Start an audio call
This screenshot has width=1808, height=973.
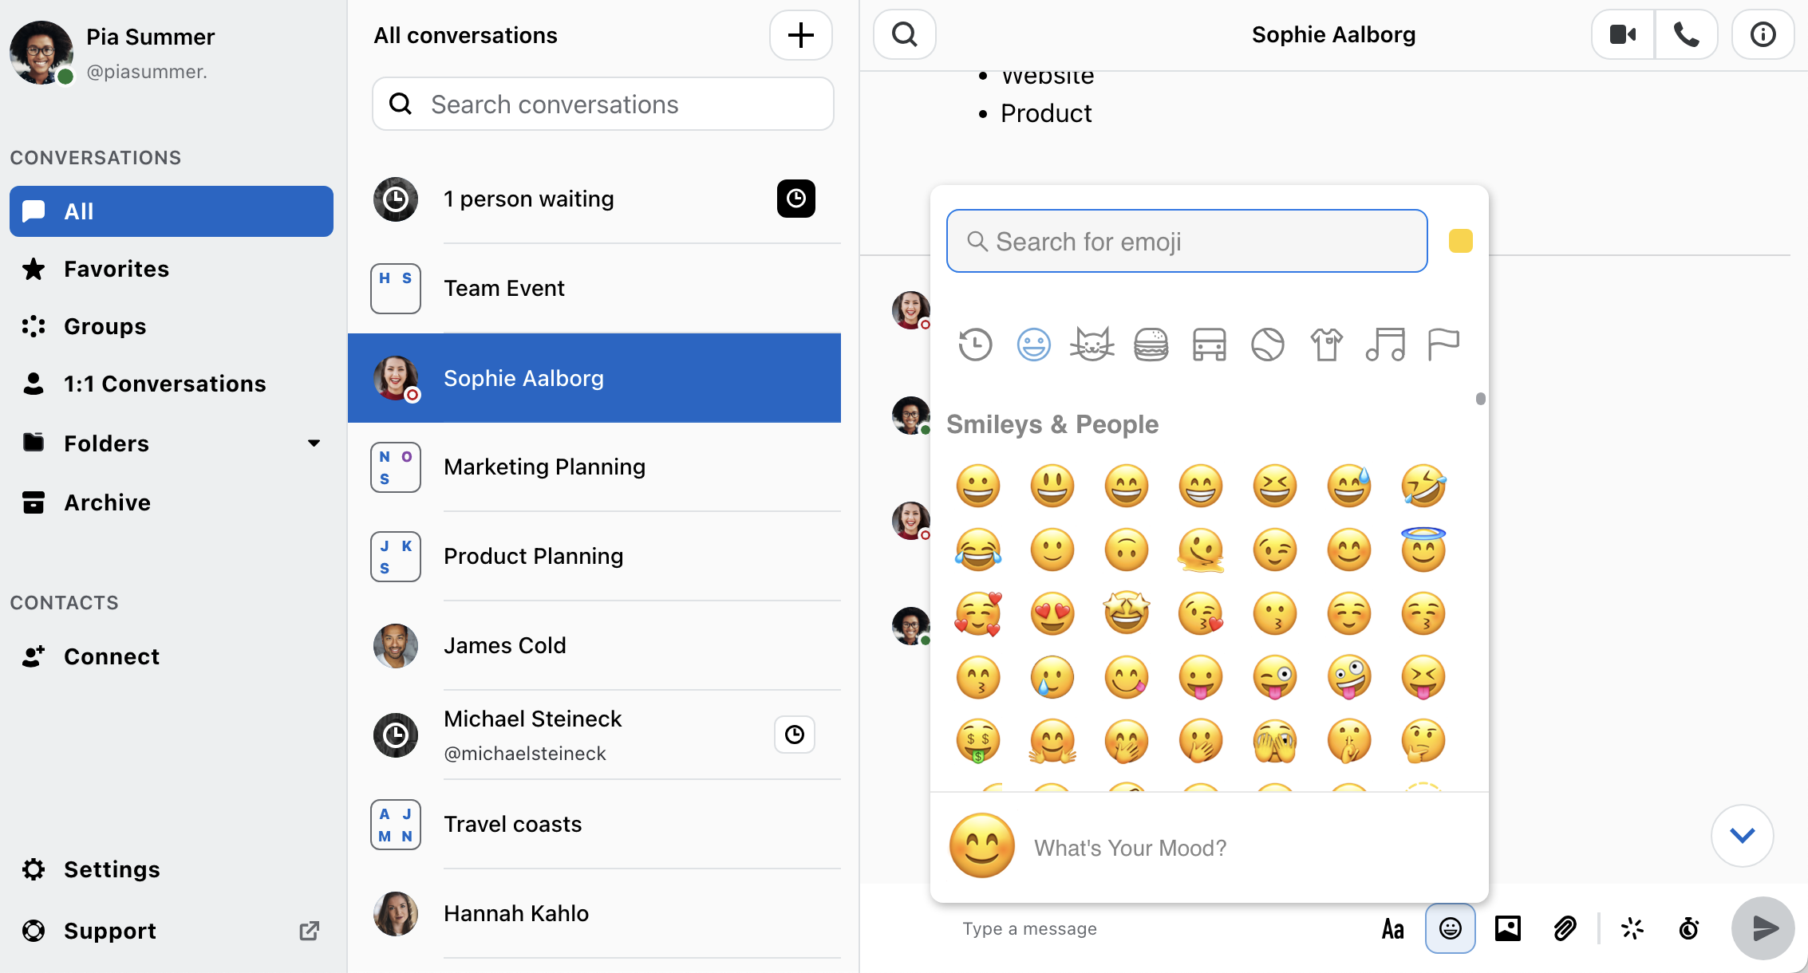point(1686,34)
